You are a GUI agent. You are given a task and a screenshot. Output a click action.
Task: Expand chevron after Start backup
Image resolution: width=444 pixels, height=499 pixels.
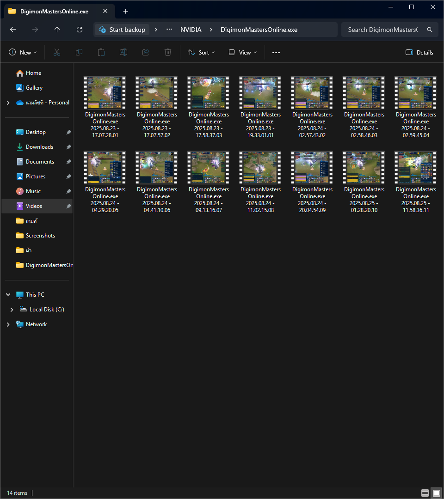pos(156,30)
